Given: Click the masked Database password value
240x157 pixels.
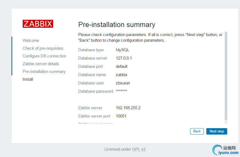Looking at the screenshot, I should click(x=121, y=91).
